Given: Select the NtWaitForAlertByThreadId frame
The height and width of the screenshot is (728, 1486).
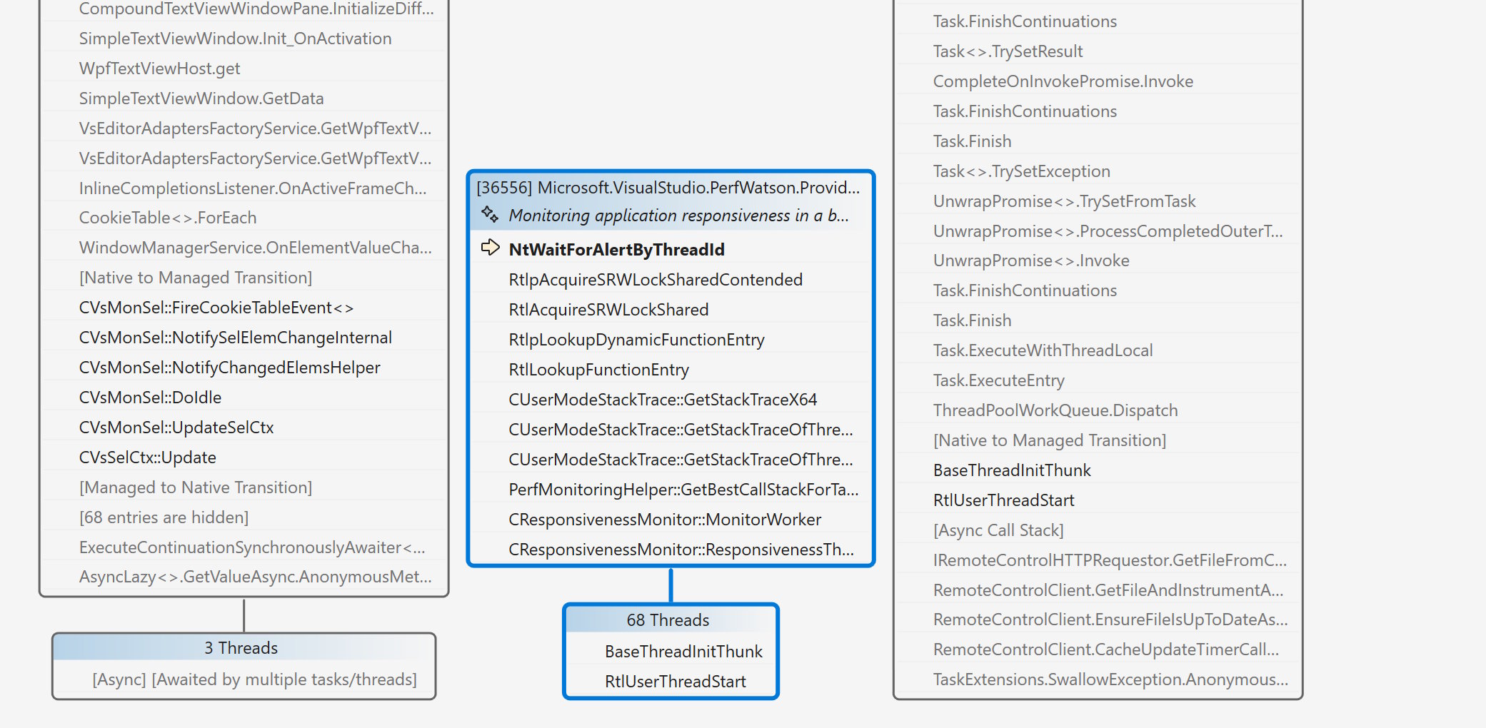Looking at the screenshot, I should [x=616, y=250].
